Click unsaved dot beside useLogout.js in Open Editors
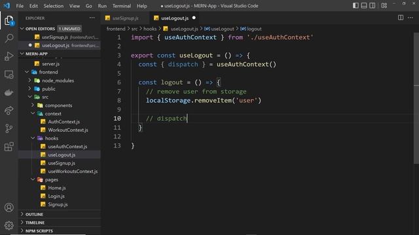419x235 pixels. 30,45
